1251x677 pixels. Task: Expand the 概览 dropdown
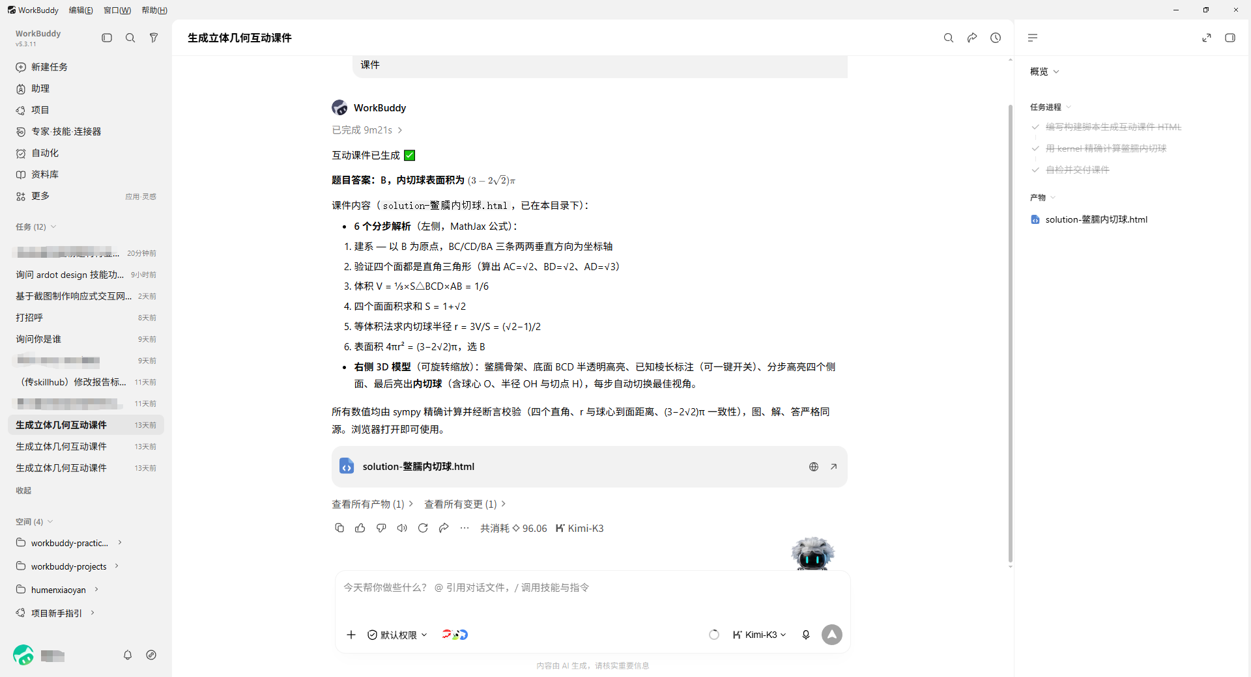[1044, 72]
